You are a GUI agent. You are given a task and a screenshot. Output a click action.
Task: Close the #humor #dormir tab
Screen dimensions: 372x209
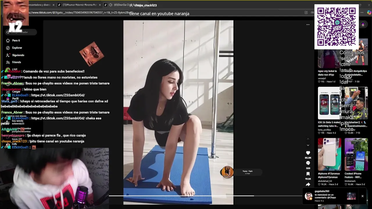(x=100, y=5)
